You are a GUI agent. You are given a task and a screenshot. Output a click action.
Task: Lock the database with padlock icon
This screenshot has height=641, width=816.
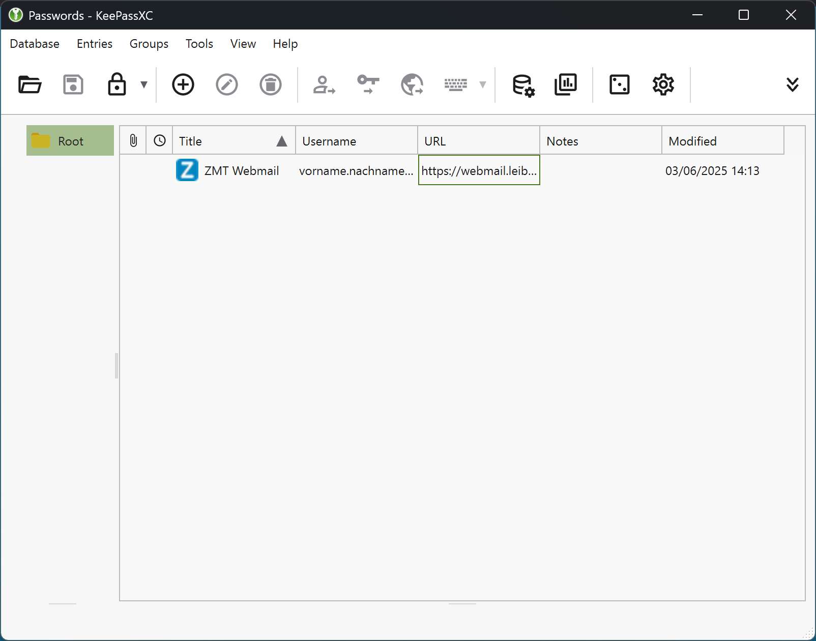[x=116, y=84]
